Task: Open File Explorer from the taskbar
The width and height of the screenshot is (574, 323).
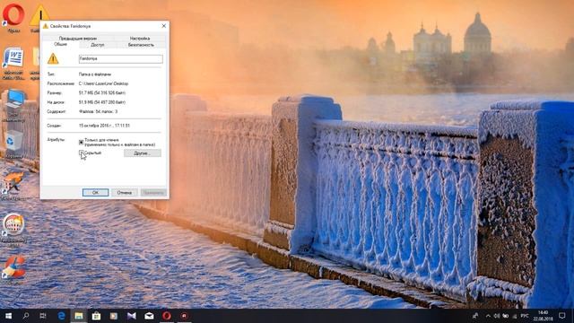Action: pos(79,315)
